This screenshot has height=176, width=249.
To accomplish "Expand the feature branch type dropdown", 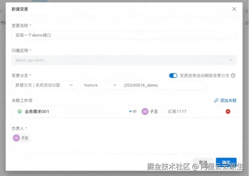I will [100, 85].
